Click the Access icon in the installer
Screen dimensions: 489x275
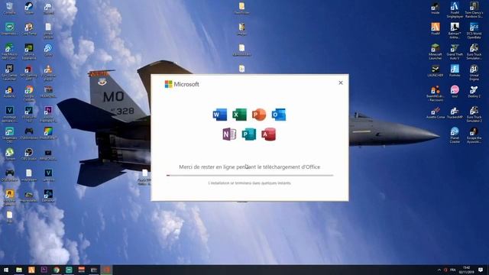point(268,134)
